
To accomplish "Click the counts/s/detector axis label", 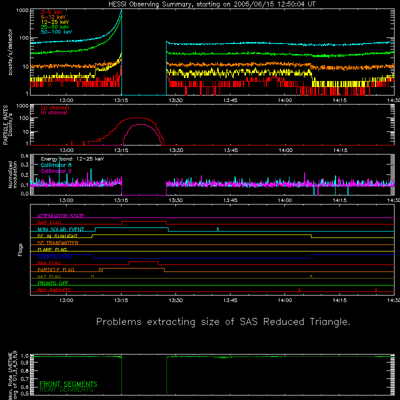I will tap(10, 52).
